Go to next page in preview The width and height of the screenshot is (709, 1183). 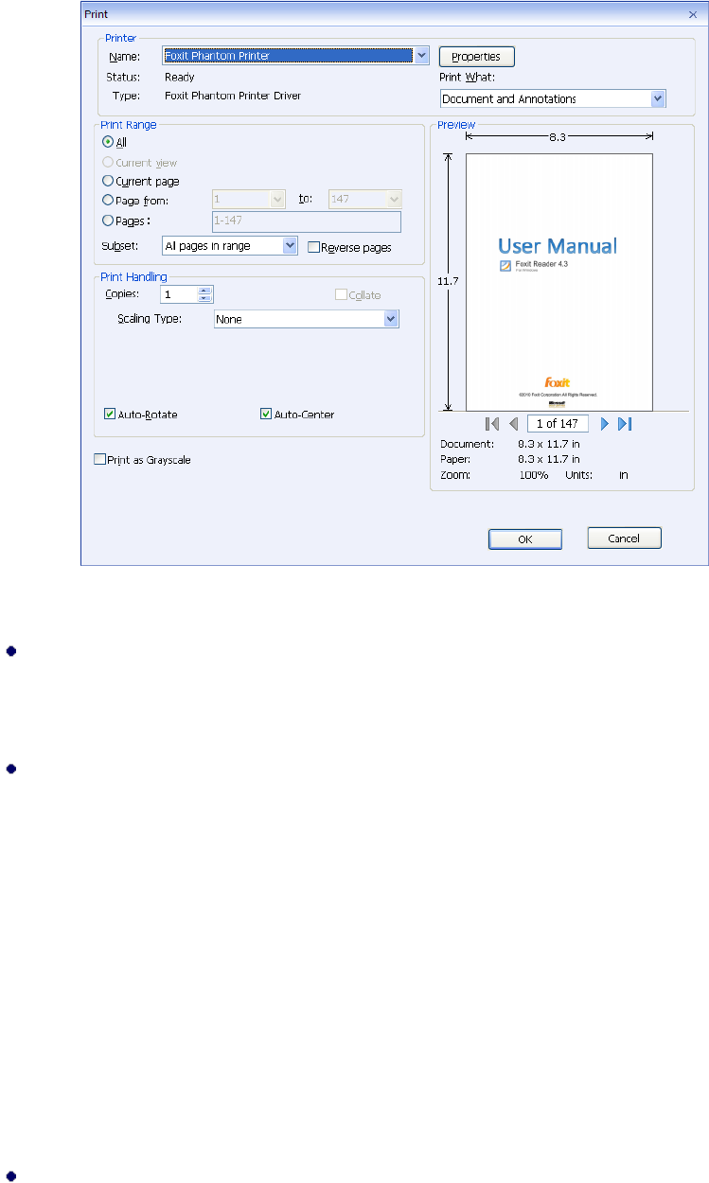(605, 424)
